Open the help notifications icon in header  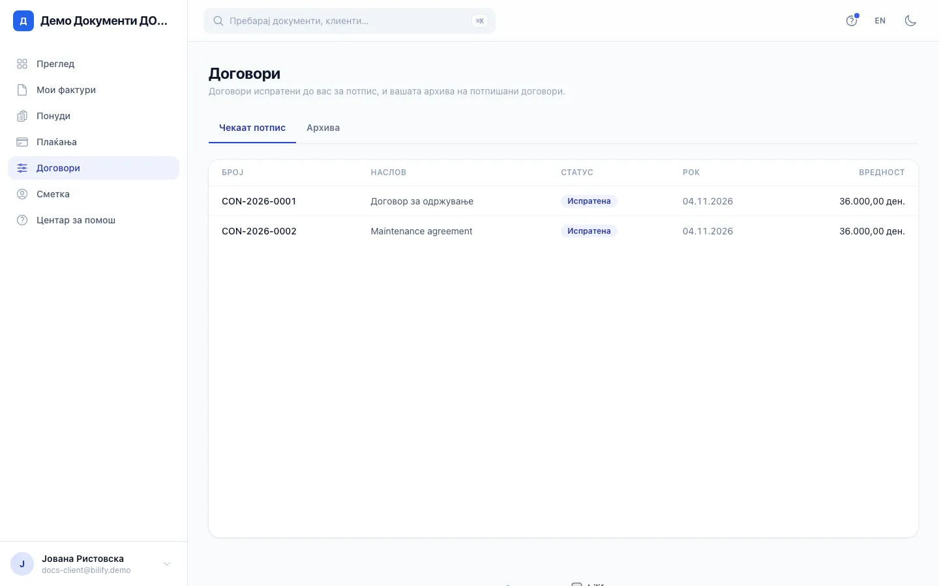[x=852, y=21]
